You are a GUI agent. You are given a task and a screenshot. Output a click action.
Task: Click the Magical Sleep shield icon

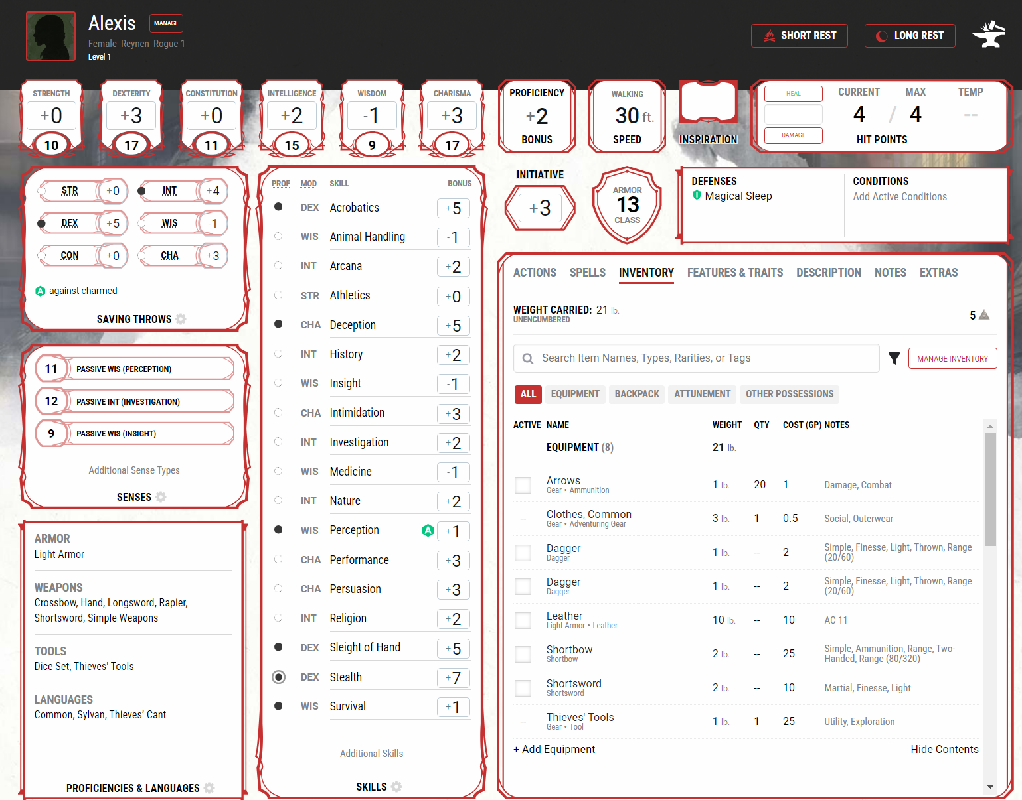click(x=697, y=196)
